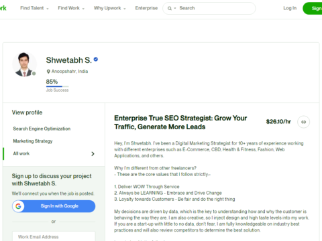Select Marketing Strategy profile
Image resolution: width=322 pixels, height=241 pixels.
[x=33, y=141]
